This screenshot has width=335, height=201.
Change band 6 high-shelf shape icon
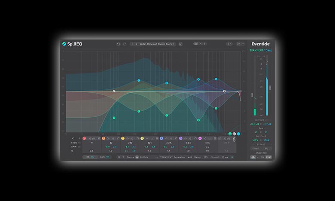point(205,138)
